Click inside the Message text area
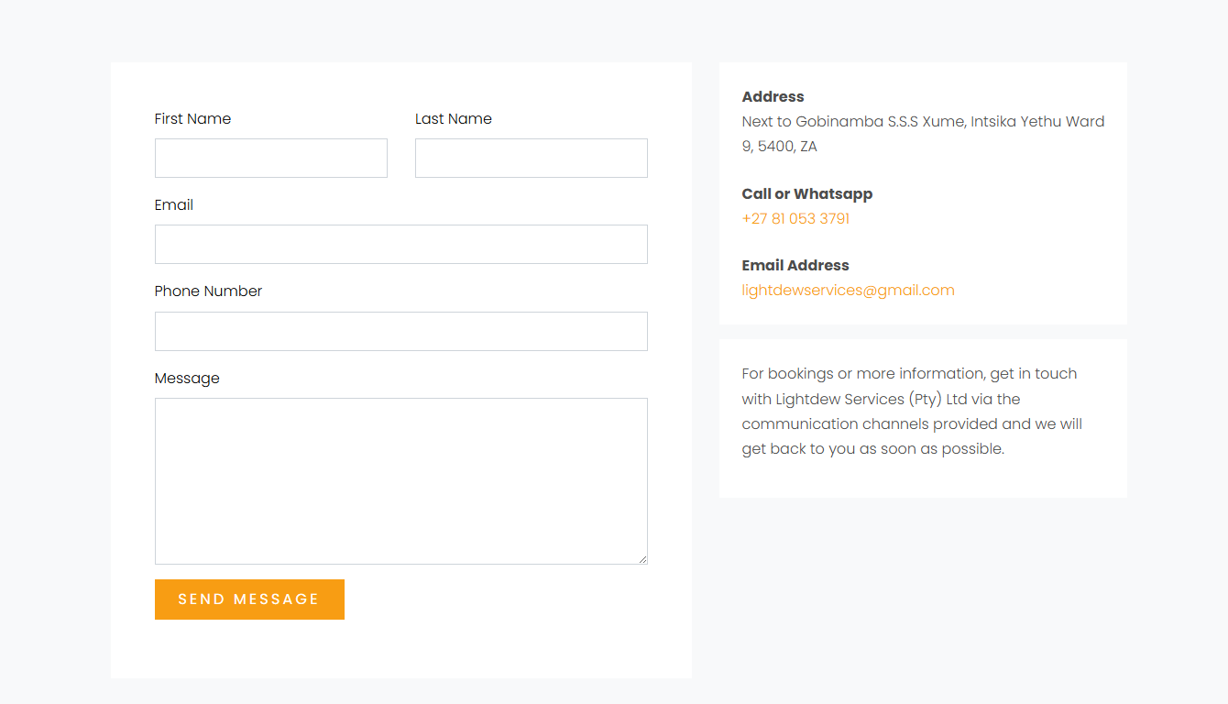1228x704 pixels. click(x=400, y=480)
